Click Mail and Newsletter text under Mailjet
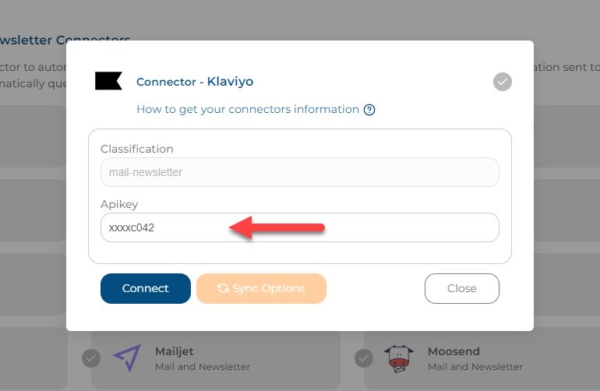 203,367
